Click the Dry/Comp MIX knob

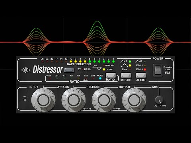point(159,100)
